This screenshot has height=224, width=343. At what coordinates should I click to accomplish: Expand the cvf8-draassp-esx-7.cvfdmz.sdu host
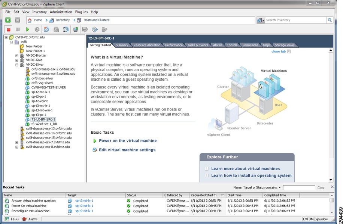pos(17,142)
